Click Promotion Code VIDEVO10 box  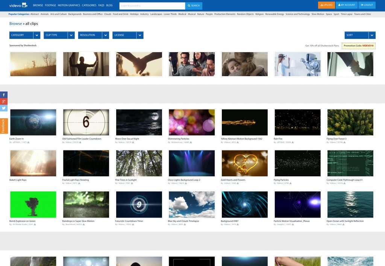pyautogui.click(x=358, y=45)
